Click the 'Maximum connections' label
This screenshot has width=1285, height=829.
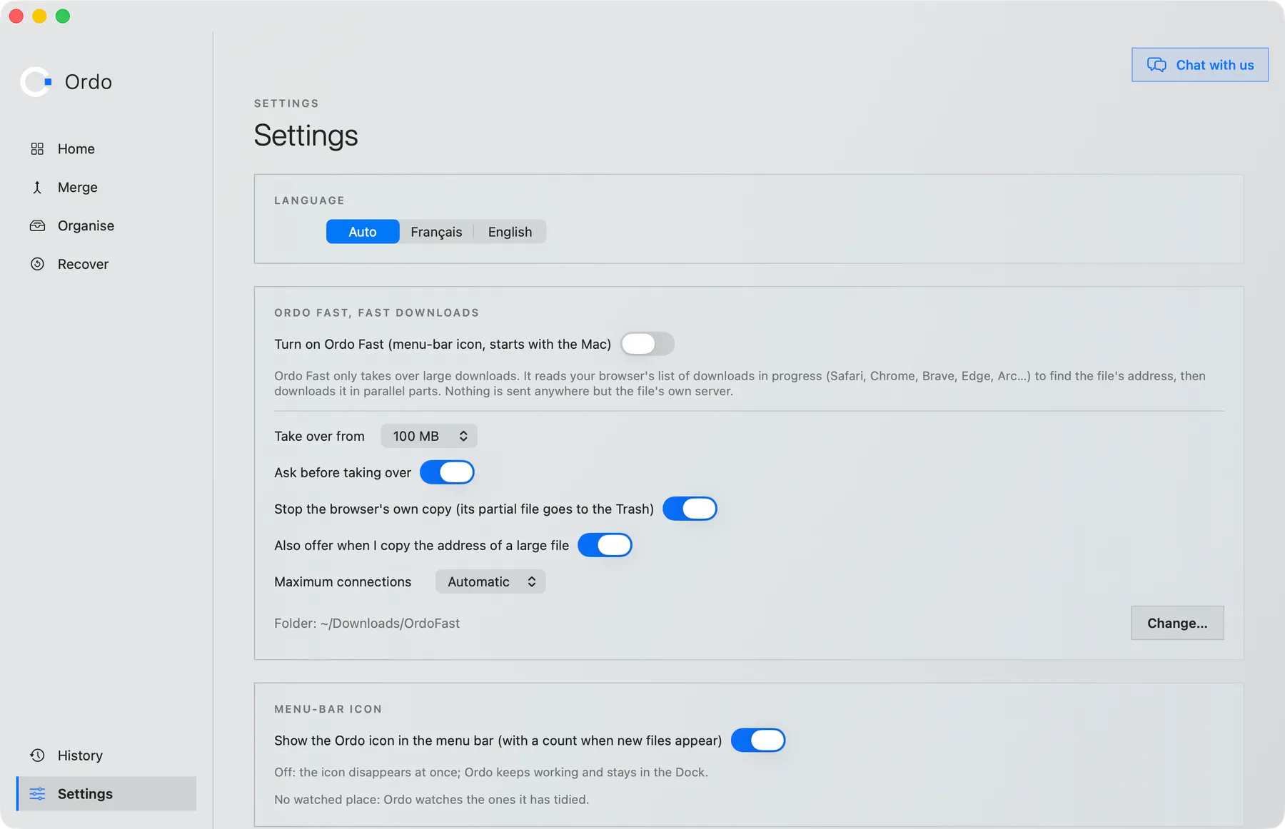pyautogui.click(x=343, y=581)
